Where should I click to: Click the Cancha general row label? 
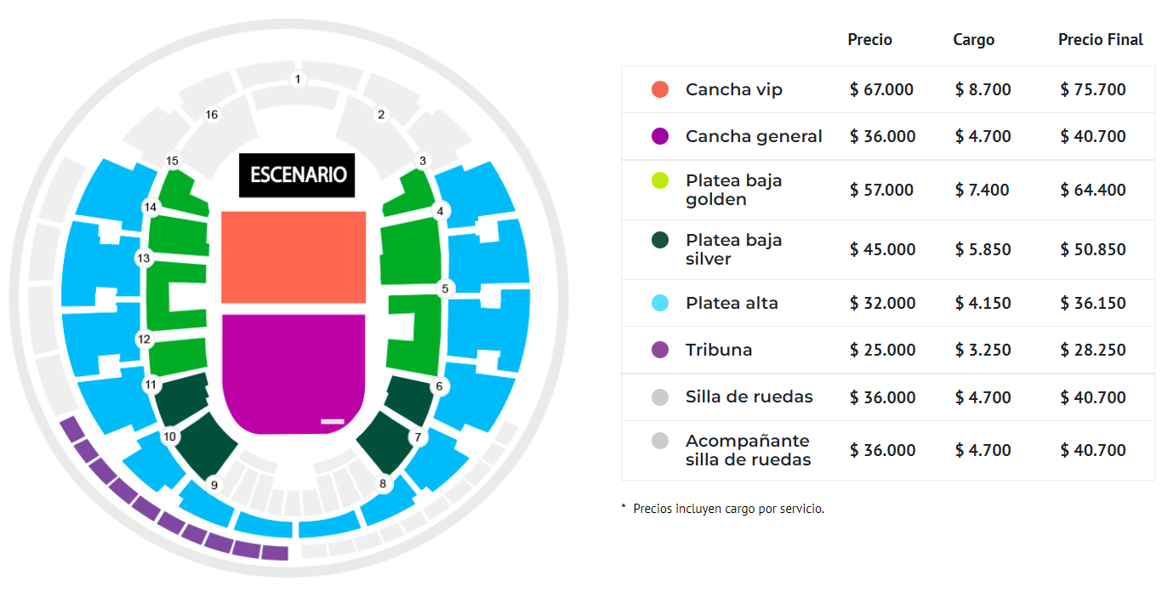754,136
